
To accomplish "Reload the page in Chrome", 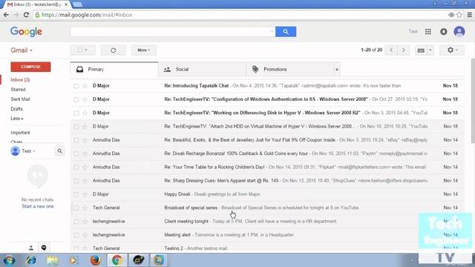I will 26,15.
